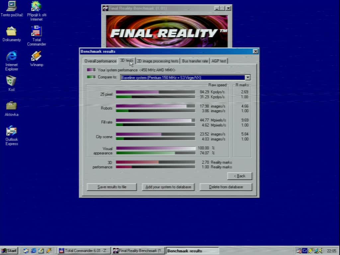
Task: Click Delete from database button
Action: click(x=226, y=187)
